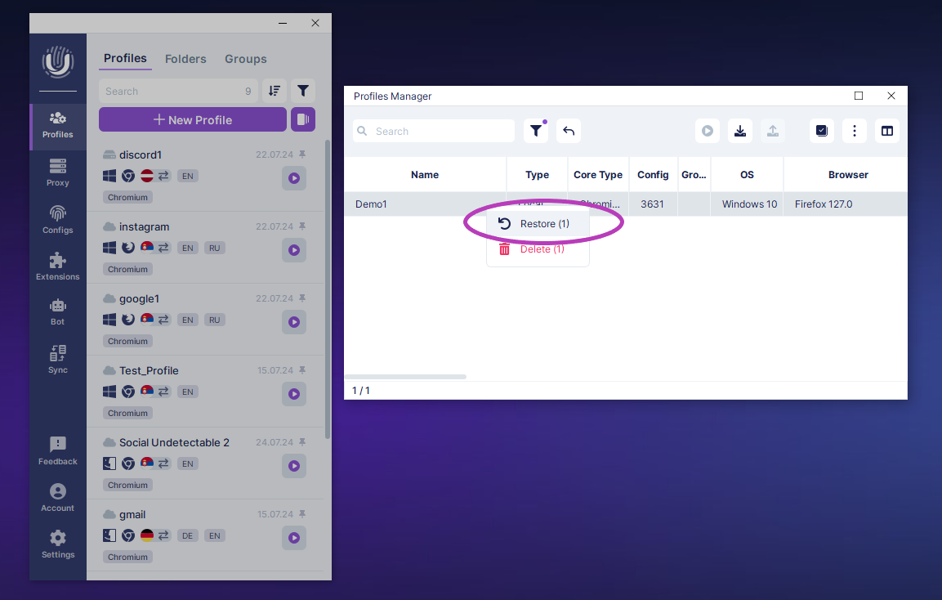Click the filter icon in Profiles Manager
The height and width of the screenshot is (600, 942).
tap(536, 131)
